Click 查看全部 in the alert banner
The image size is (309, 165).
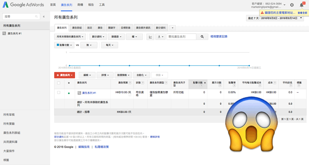(x=302, y=13)
